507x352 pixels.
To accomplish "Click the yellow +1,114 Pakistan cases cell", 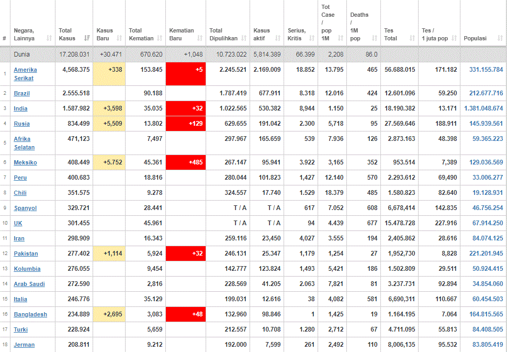I will (109, 254).
